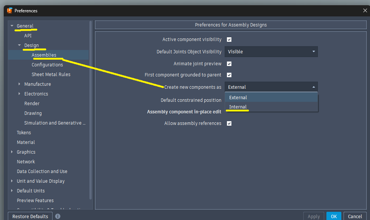
Task: Select the Electronics label in tree
Action: [36, 94]
